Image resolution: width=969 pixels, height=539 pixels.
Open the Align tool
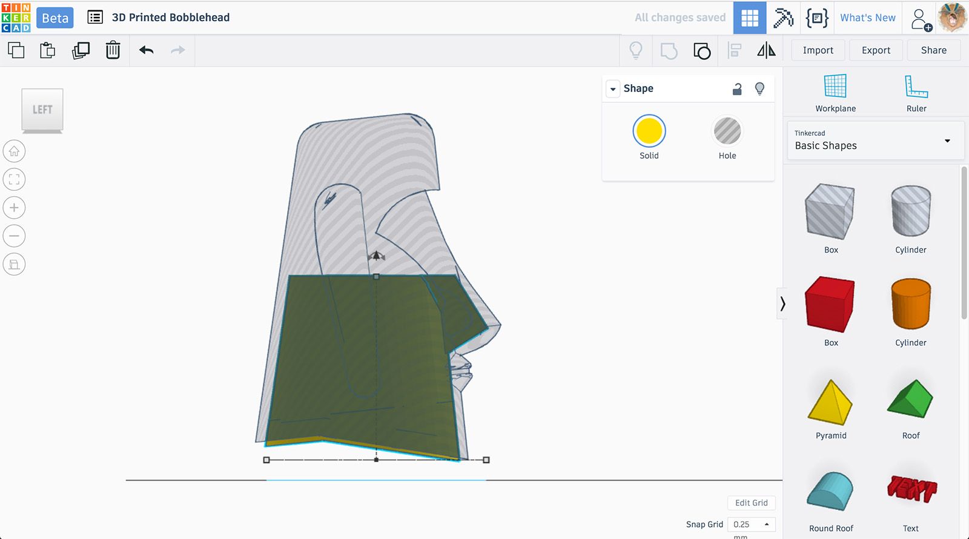point(735,50)
